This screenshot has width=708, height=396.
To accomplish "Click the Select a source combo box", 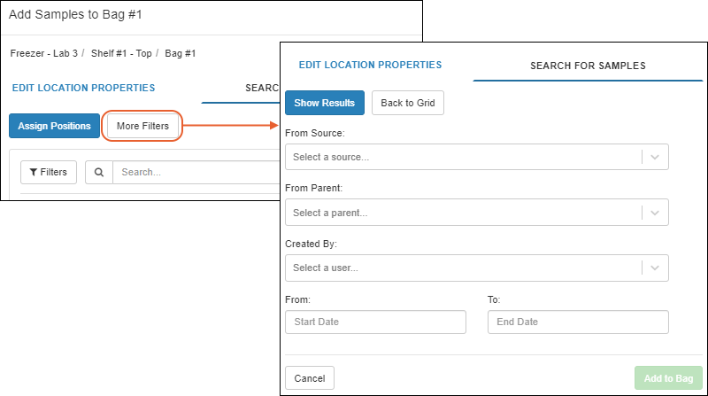I will tap(477, 157).
